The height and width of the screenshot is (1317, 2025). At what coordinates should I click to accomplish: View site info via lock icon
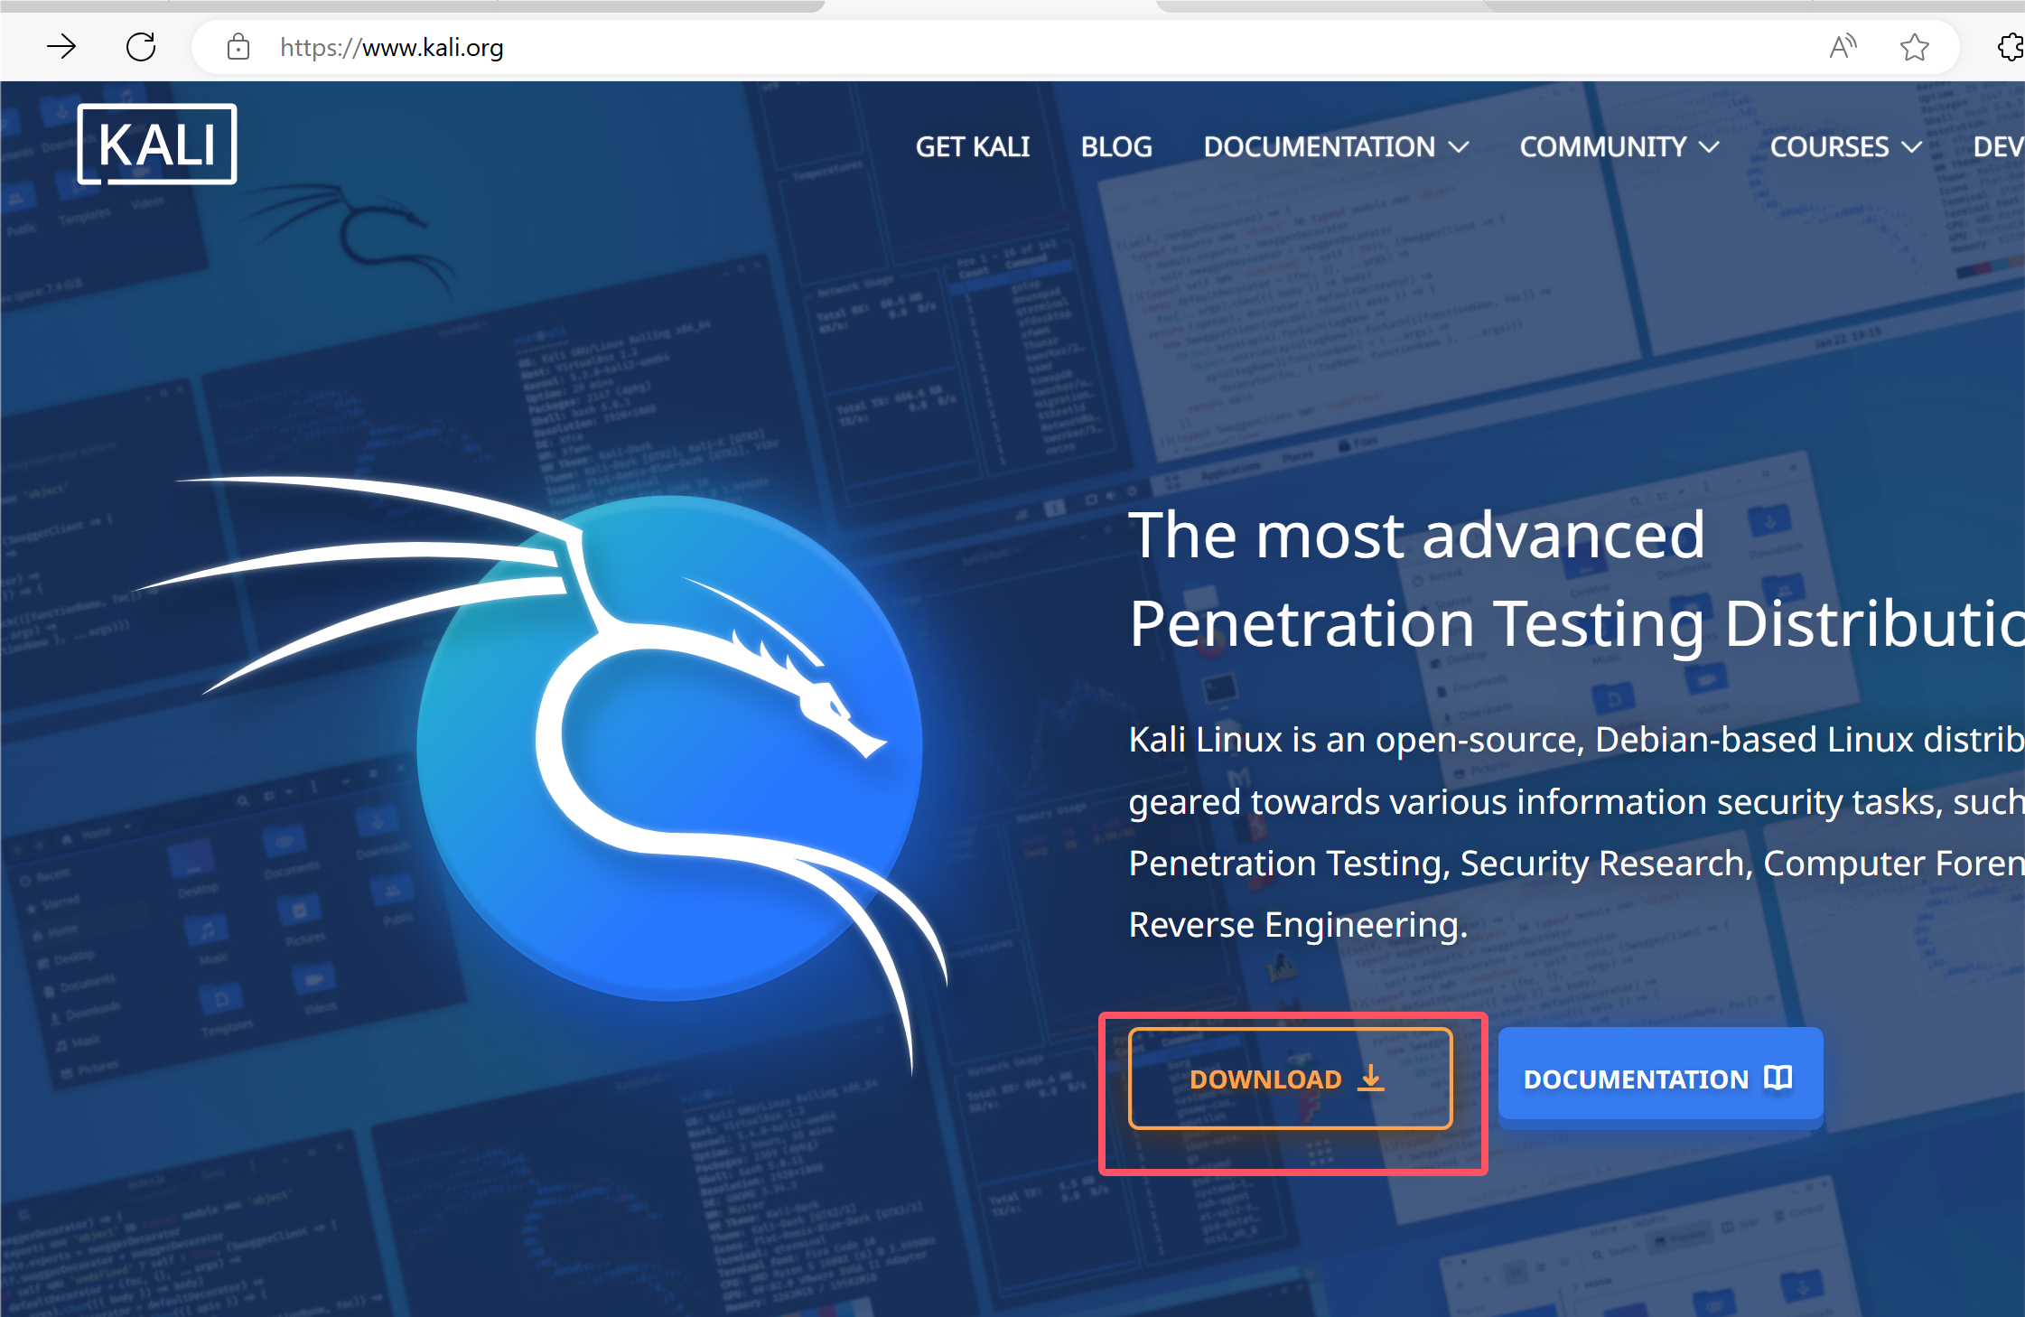pos(238,46)
